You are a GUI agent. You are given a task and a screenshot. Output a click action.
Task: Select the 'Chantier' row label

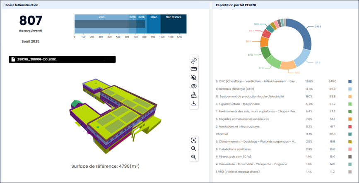pos(222,134)
